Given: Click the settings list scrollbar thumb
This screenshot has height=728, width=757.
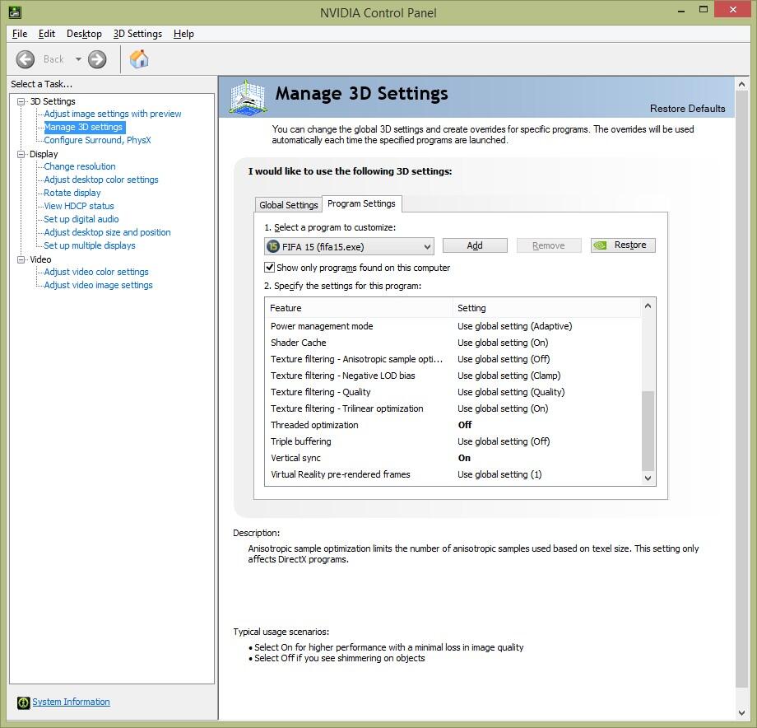Looking at the screenshot, I should [648, 430].
